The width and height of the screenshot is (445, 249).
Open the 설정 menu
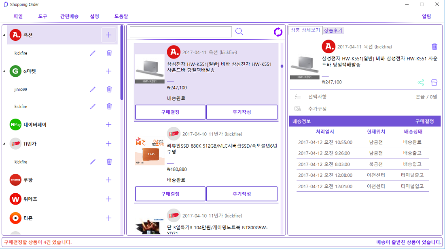(x=95, y=17)
